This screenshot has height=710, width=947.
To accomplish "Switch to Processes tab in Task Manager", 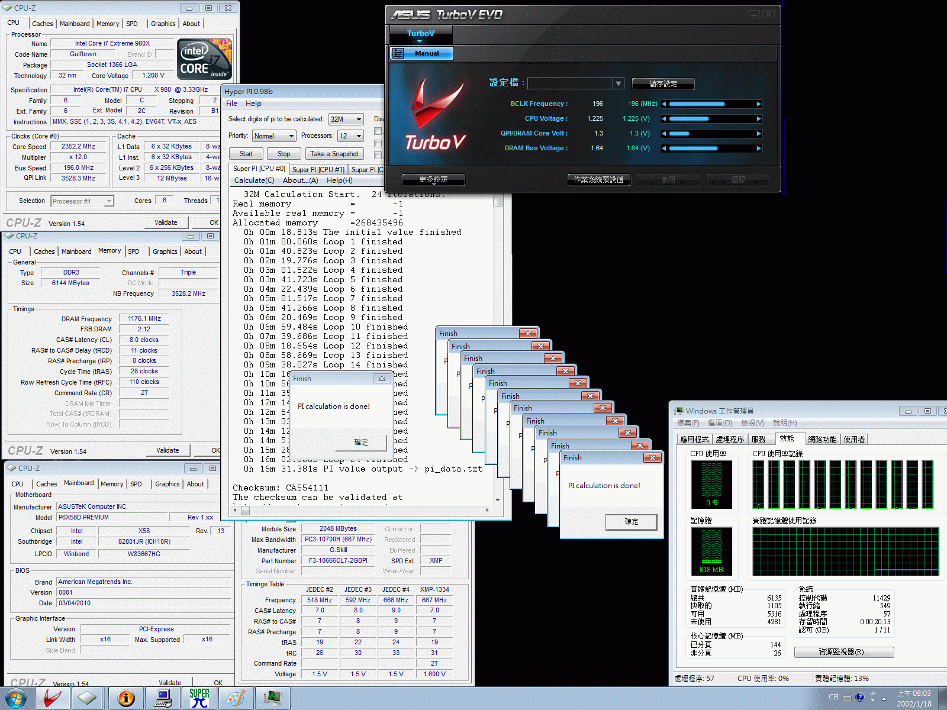I will click(730, 439).
